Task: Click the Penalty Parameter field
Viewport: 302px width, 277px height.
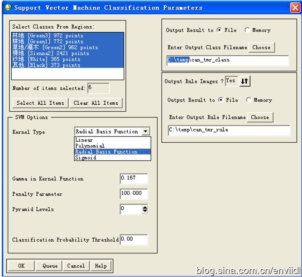Action: [134, 194]
